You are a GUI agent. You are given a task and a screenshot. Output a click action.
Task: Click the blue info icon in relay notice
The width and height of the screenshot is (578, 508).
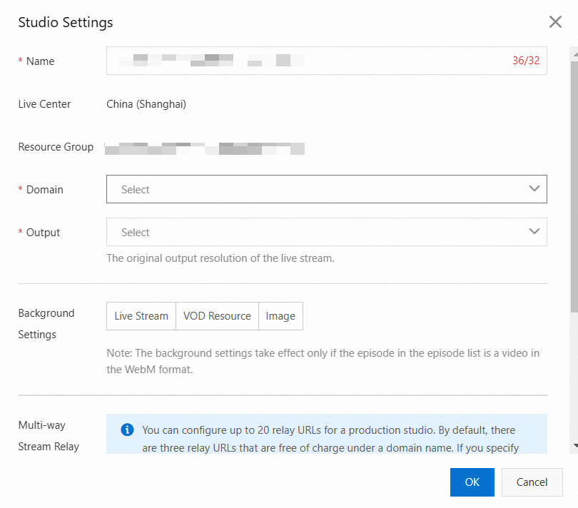128,430
